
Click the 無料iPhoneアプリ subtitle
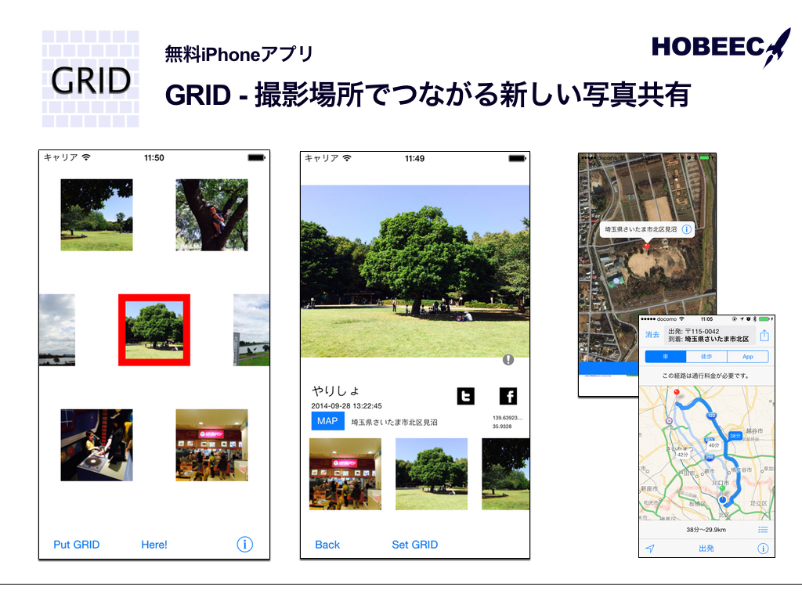pyautogui.click(x=238, y=54)
